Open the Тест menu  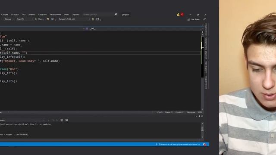23,15
